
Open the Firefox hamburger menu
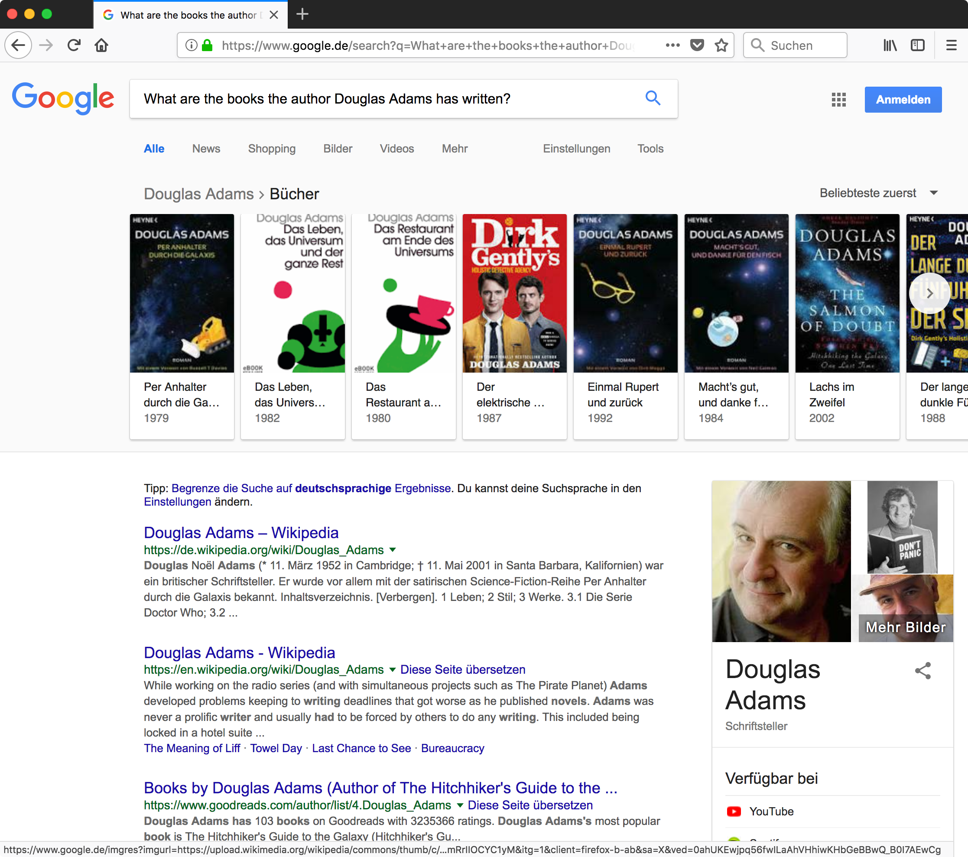[x=951, y=45]
